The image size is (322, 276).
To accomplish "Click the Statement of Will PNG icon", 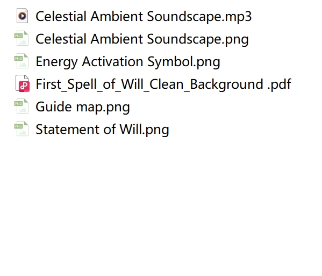I will 22,129.
